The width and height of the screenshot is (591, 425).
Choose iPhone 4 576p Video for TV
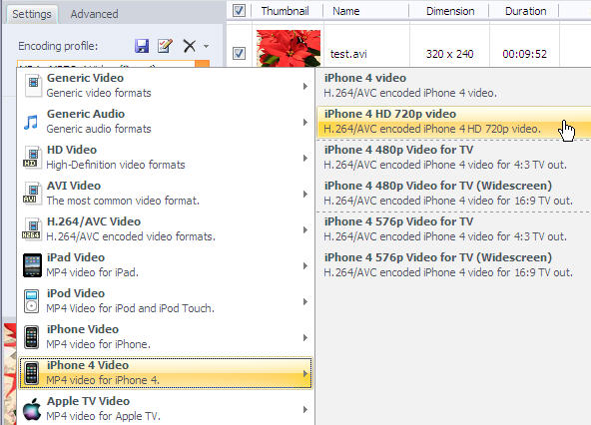(x=453, y=229)
